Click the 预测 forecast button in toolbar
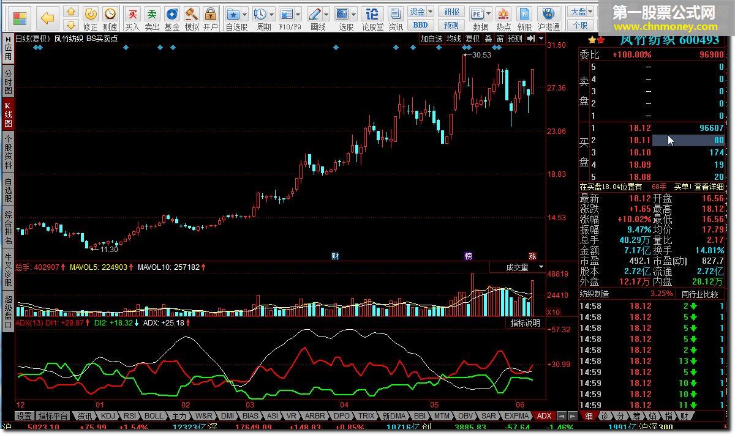The width and height of the screenshot is (735, 435). click(451, 25)
